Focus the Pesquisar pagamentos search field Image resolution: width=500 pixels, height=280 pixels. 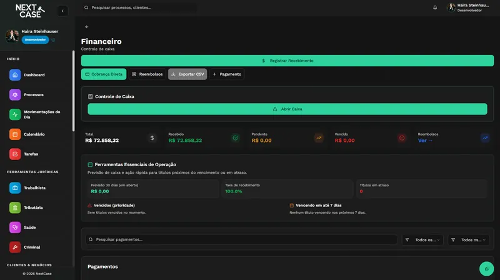coord(241,239)
